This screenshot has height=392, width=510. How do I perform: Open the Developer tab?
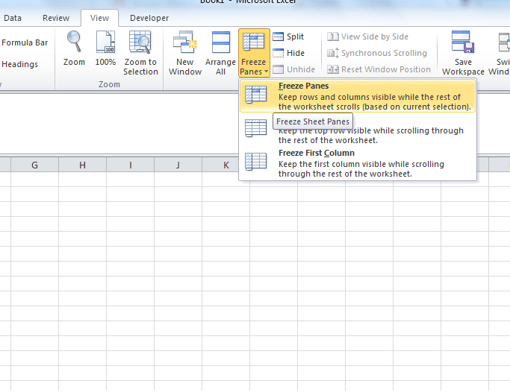tap(149, 18)
